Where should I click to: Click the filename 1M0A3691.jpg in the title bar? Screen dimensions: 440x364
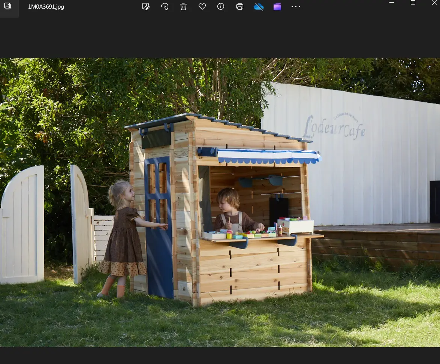[x=46, y=6]
